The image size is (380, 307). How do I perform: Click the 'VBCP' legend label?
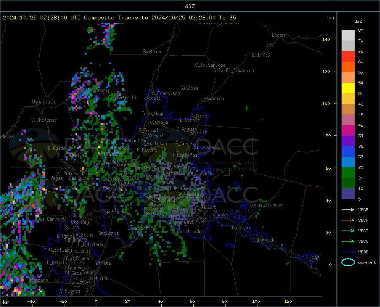tap(363, 209)
